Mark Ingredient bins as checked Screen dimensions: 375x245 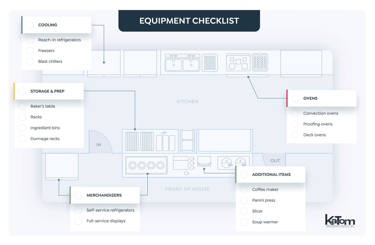[22, 128]
